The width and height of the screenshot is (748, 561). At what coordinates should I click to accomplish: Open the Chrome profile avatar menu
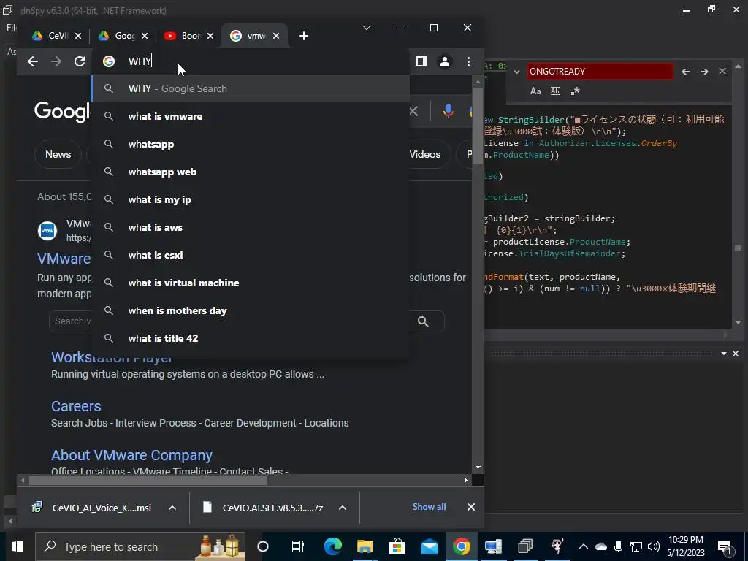(x=445, y=61)
